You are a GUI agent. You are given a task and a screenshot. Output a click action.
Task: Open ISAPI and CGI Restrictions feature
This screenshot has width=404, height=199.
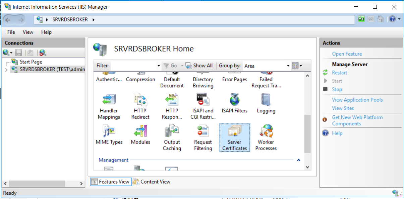click(x=203, y=106)
